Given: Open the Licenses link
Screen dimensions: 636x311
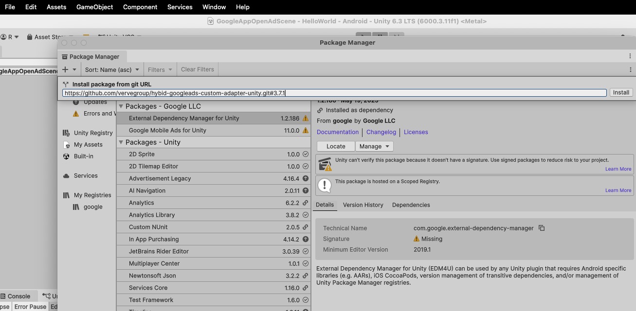Looking at the screenshot, I should (x=416, y=132).
